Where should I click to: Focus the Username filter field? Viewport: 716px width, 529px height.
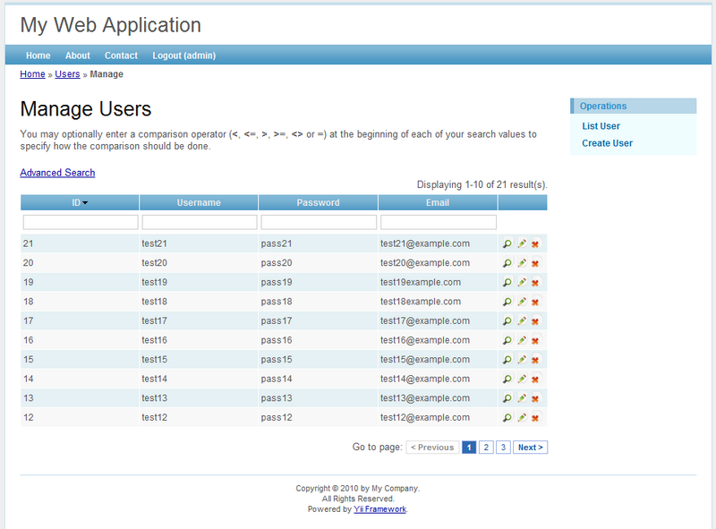200,223
